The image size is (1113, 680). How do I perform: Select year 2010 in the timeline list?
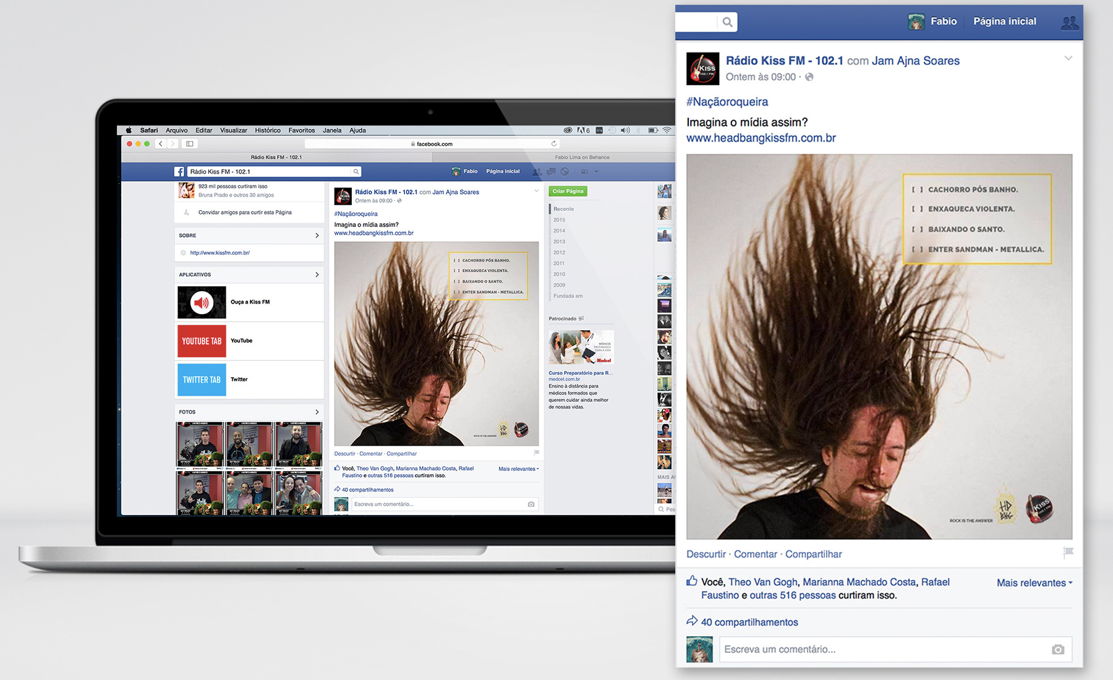point(559,274)
